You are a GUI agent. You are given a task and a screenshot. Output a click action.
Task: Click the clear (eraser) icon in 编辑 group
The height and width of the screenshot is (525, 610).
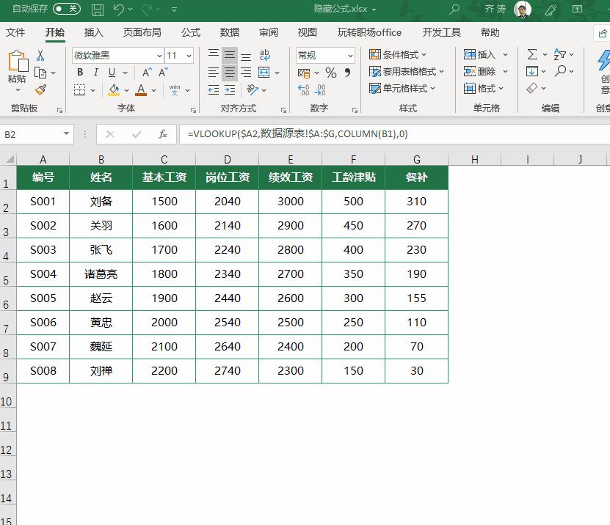point(532,88)
